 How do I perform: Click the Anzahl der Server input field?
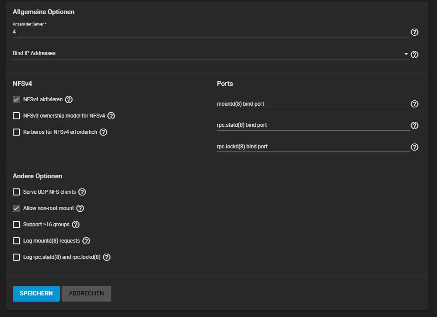(x=210, y=32)
